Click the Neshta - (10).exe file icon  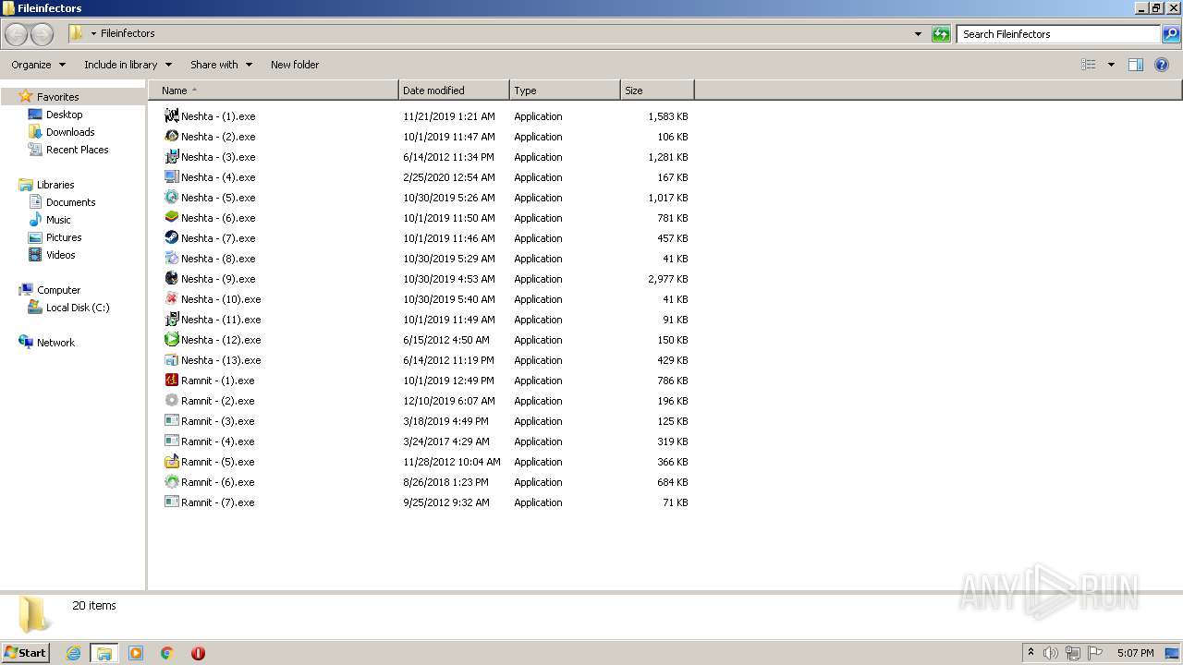pos(171,299)
